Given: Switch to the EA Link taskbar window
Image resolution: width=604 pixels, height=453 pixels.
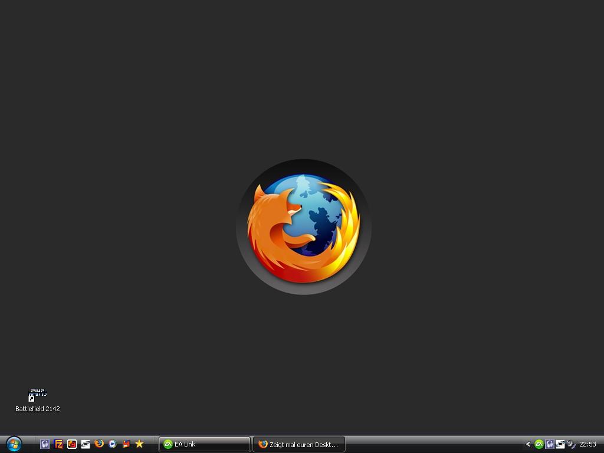Looking at the screenshot, I should (x=205, y=444).
